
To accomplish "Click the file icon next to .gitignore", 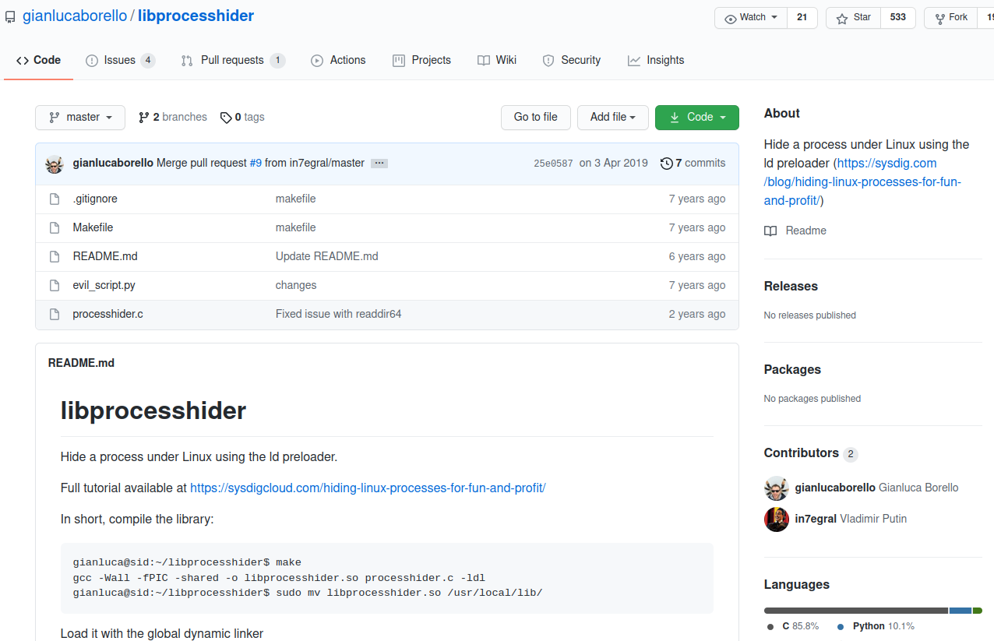I will click(x=55, y=199).
